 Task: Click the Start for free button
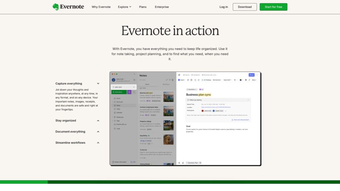pyautogui.click(x=273, y=7)
